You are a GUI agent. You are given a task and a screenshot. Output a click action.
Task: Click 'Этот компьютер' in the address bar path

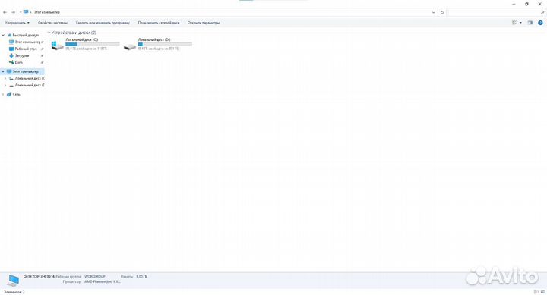click(x=47, y=12)
